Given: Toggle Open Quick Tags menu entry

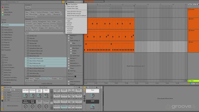Looking at the screenshot, I should click(x=76, y=6).
